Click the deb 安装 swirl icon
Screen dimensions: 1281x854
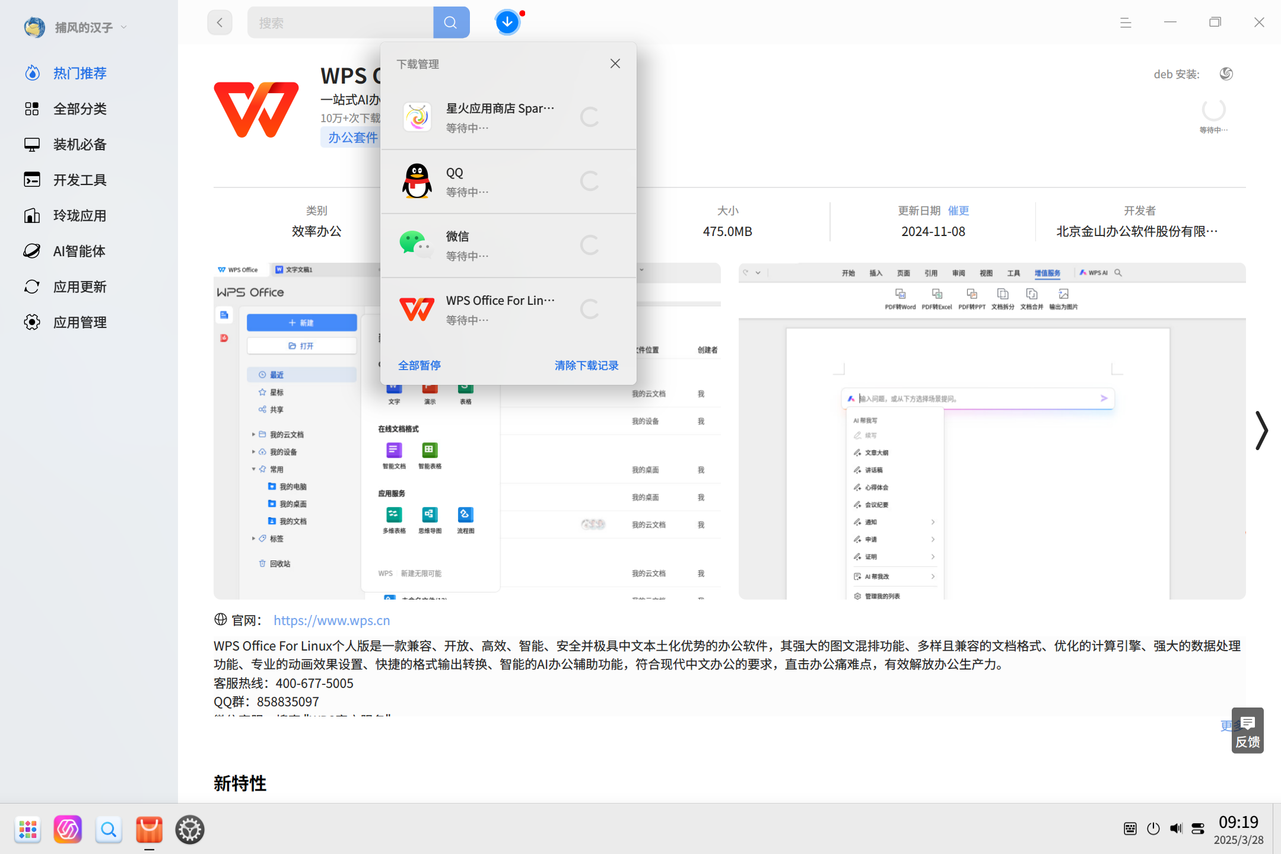(1226, 74)
